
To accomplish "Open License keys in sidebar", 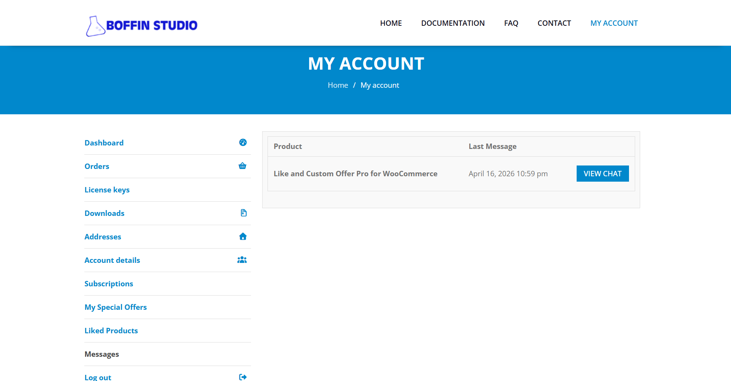I will coord(107,190).
